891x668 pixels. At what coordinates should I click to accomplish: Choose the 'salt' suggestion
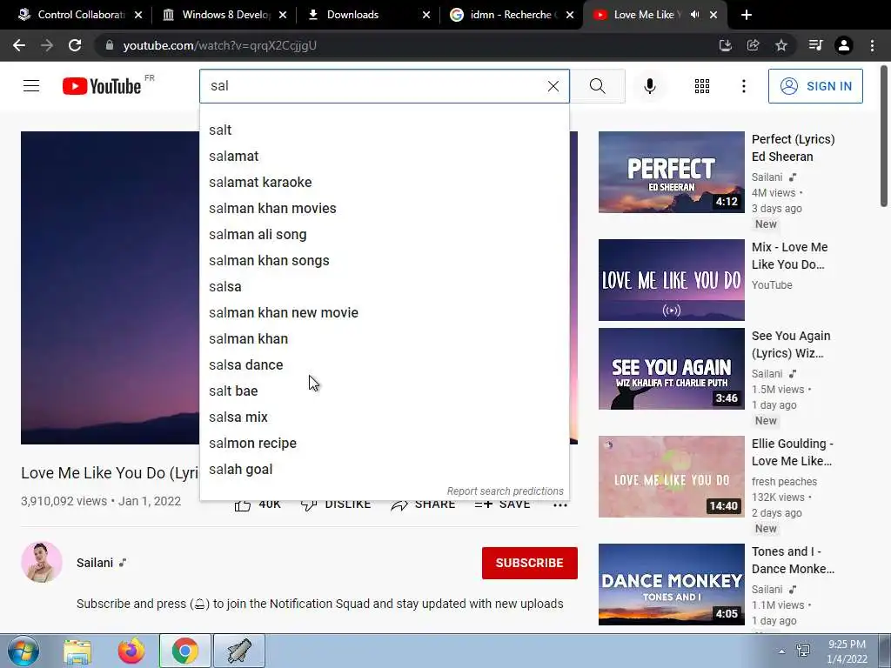pyautogui.click(x=384, y=130)
